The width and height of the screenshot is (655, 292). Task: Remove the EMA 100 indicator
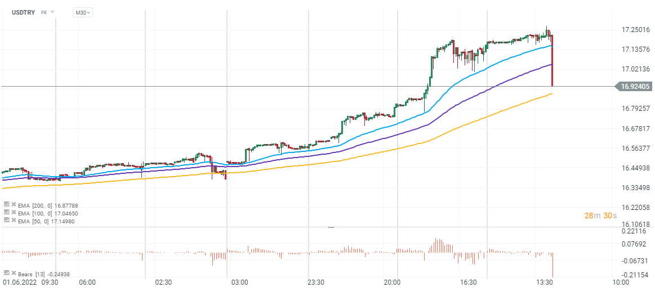point(14,212)
